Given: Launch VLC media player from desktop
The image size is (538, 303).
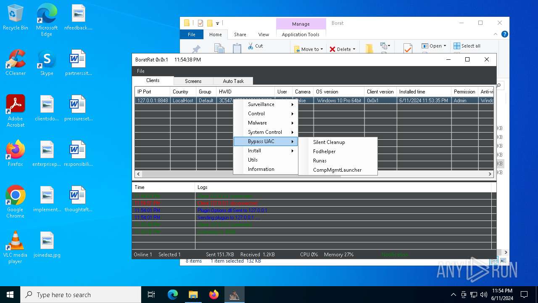Looking at the screenshot, I should pos(16,247).
